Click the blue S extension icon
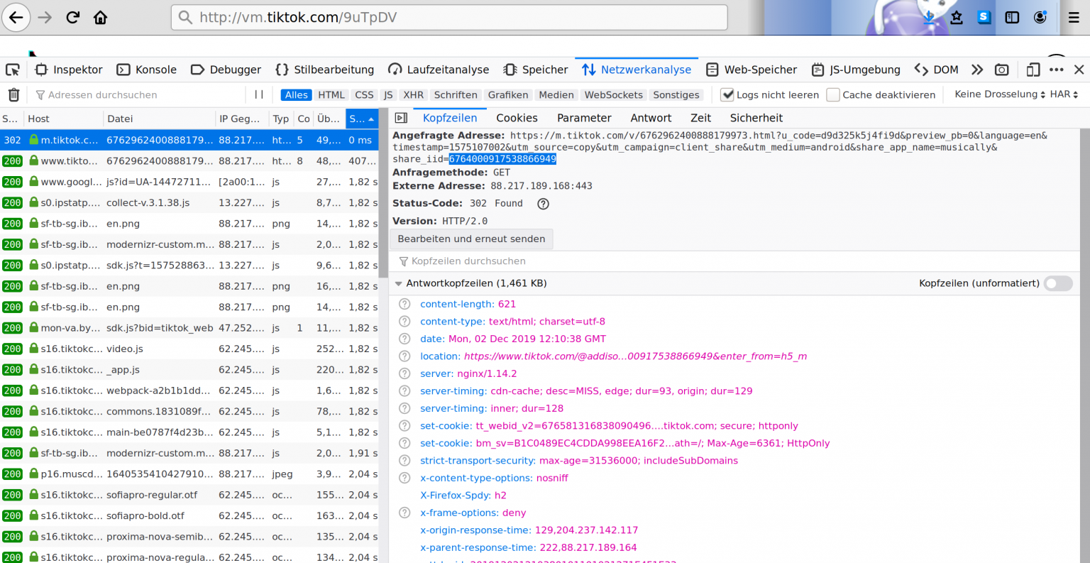 pyautogui.click(x=984, y=17)
